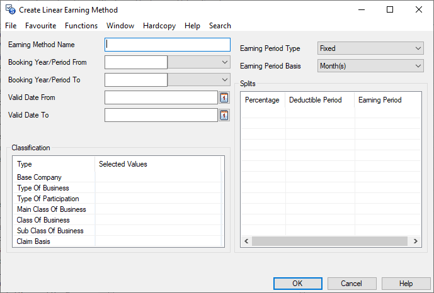
Task: Select the Type Of Business row
Action: point(117,188)
